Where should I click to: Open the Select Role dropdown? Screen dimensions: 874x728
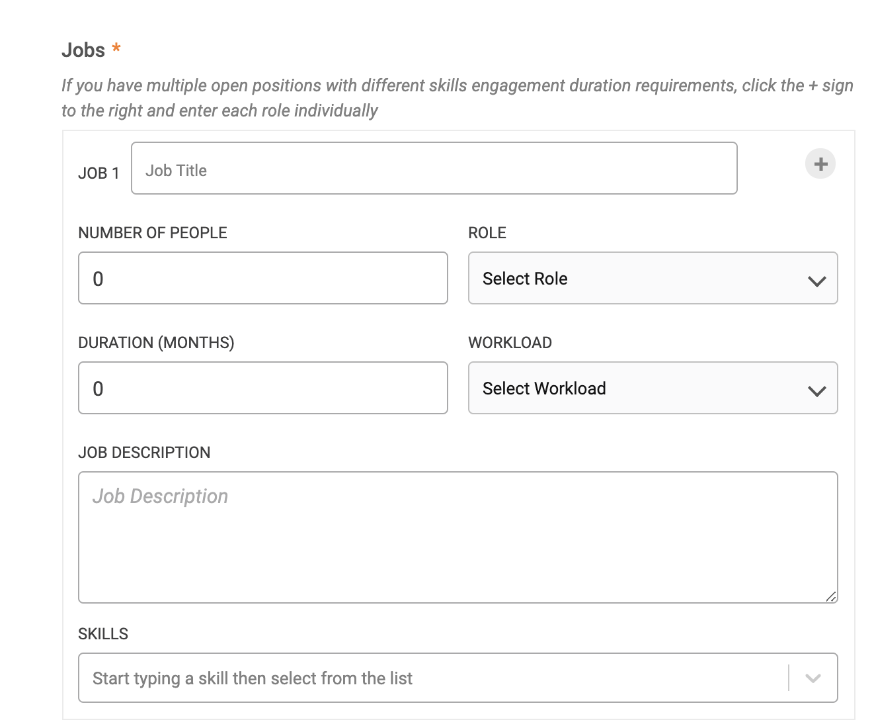653,278
